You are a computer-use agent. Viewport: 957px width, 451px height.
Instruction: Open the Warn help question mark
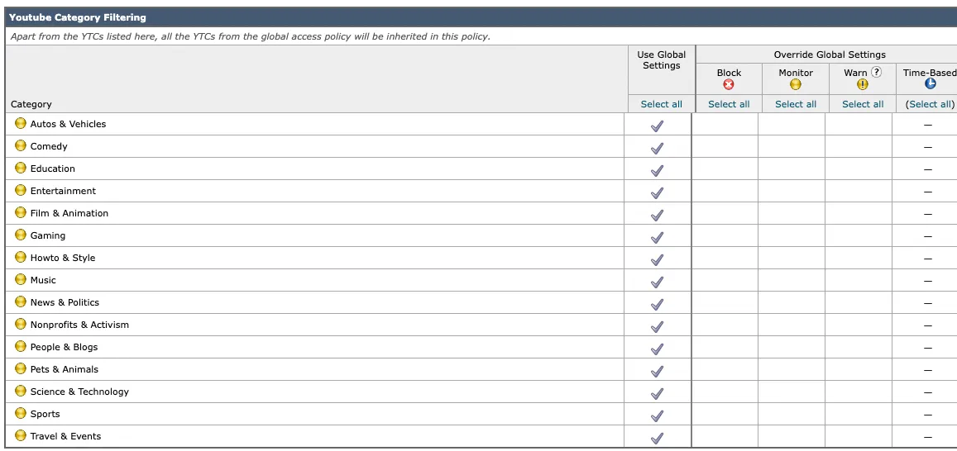tap(877, 72)
